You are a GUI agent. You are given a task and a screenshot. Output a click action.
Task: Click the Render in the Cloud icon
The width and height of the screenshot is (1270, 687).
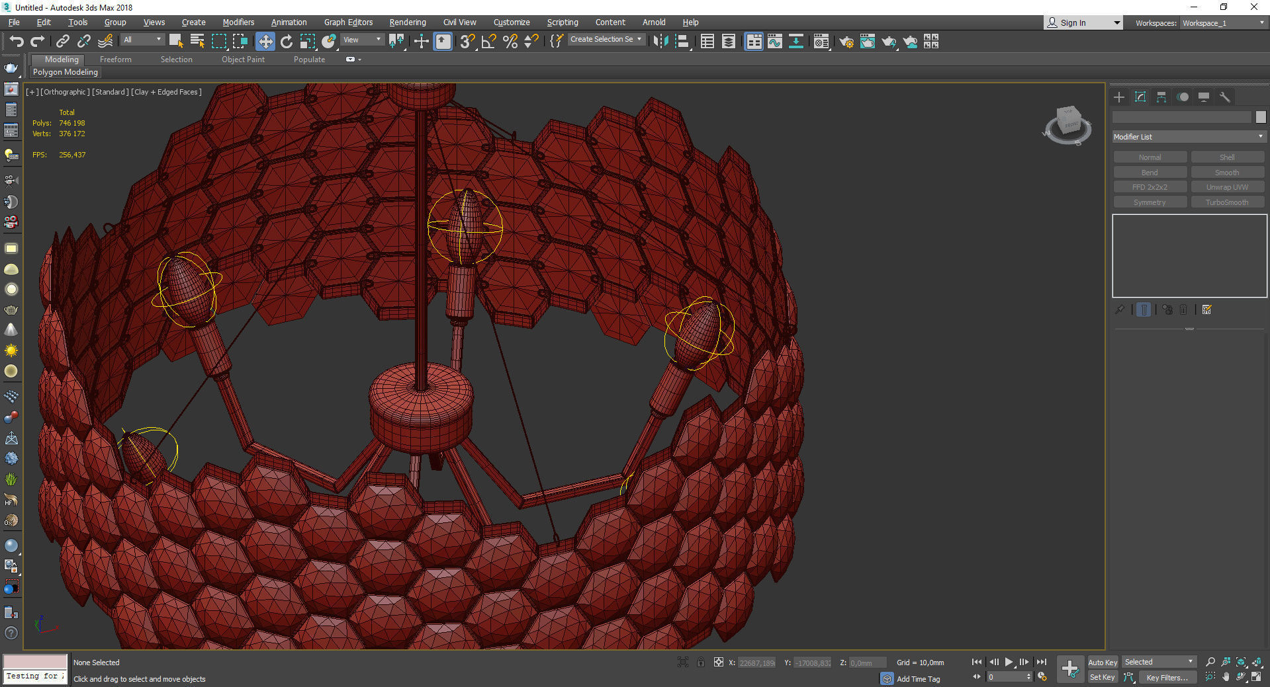click(x=911, y=42)
